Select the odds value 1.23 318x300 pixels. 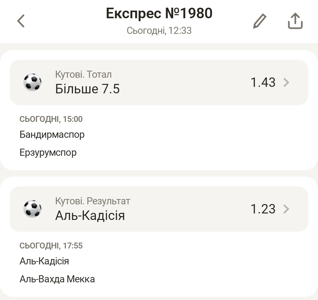pyautogui.click(x=263, y=209)
